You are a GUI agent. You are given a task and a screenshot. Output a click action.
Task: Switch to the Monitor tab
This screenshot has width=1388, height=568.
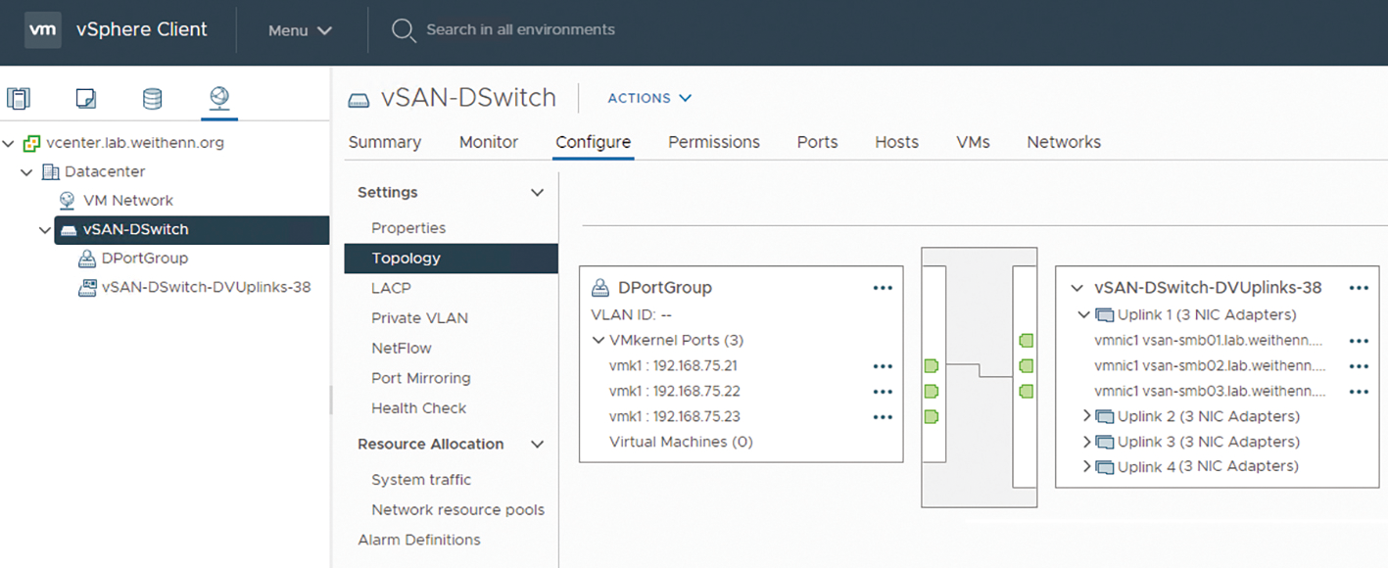[x=489, y=142]
